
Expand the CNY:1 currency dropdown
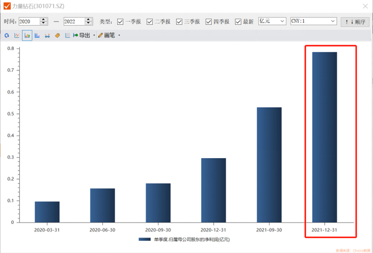pyautogui.click(x=313, y=21)
